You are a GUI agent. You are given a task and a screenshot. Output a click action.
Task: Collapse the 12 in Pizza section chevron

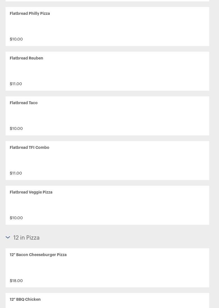point(8,237)
